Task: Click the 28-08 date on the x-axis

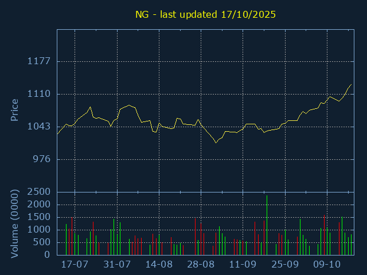Action: point(201,265)
